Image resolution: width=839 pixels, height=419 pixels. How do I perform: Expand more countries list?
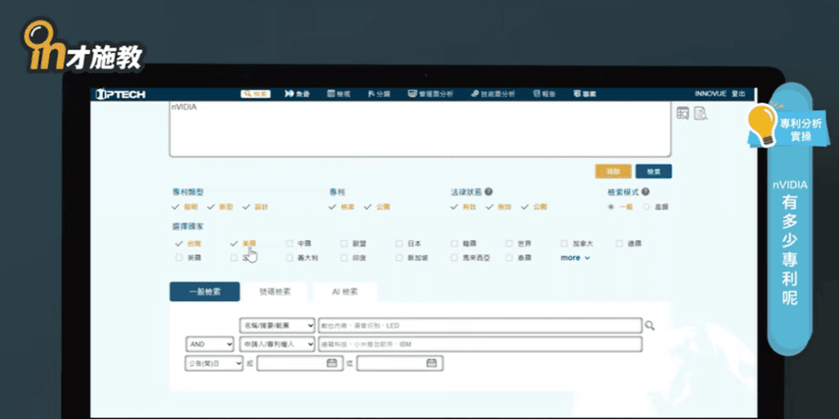pyautogui.click(x=574, y=258)
